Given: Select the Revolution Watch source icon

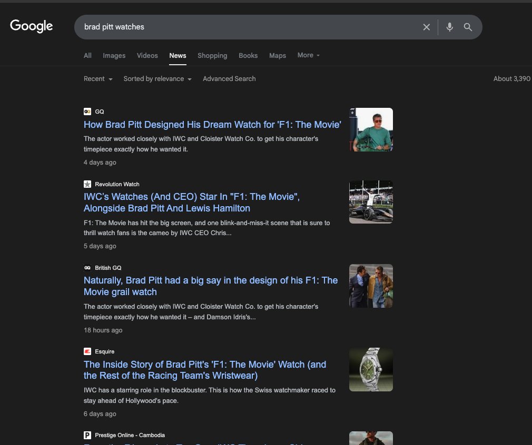Looking at the screenshot, I should click(87, 184).
